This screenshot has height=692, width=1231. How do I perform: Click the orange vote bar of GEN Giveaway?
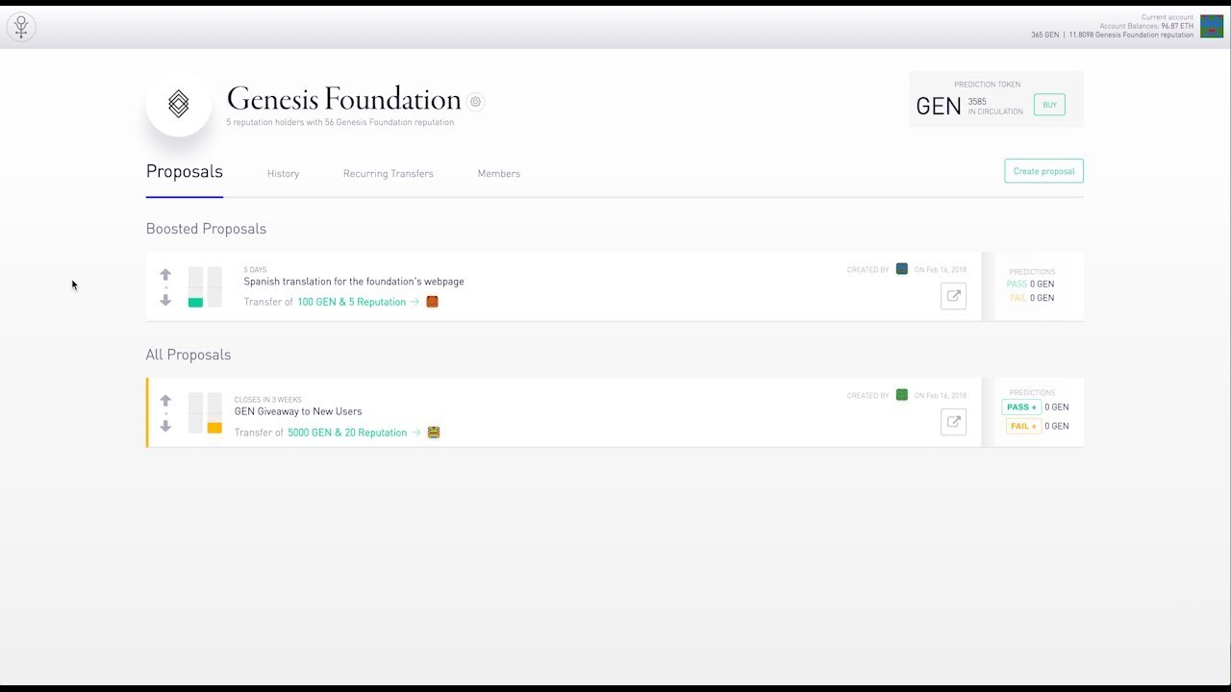pos(214,428)
